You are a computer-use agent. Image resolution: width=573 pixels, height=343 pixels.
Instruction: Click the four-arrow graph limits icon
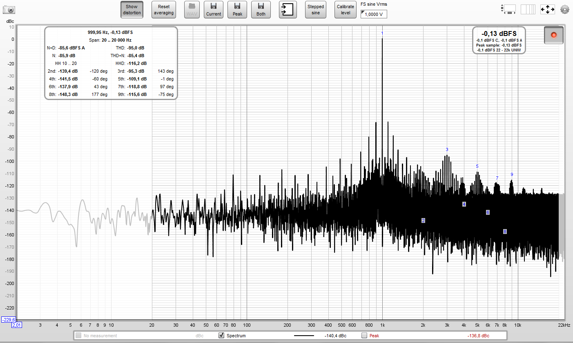(x=547, y=9)
